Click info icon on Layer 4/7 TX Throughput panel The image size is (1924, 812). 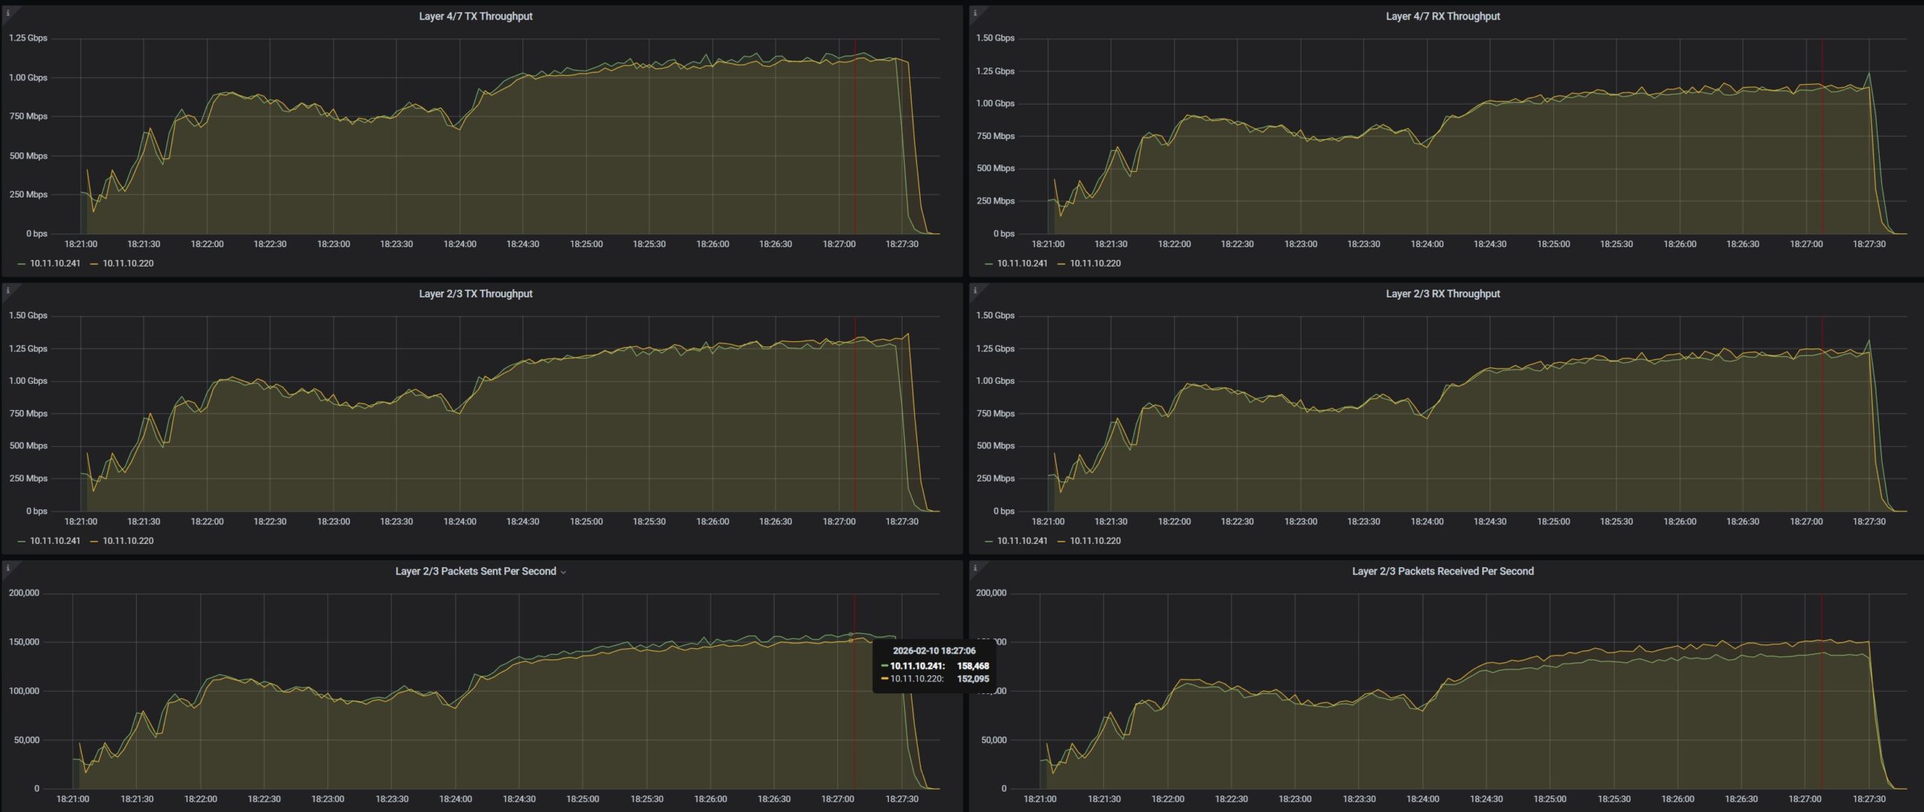pos(8,13)
